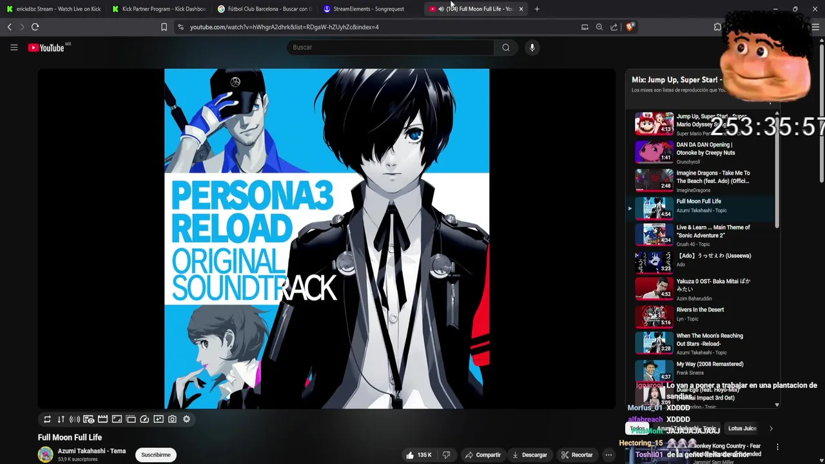Subscribe with the Suscribirme button

tap(156, 455)
